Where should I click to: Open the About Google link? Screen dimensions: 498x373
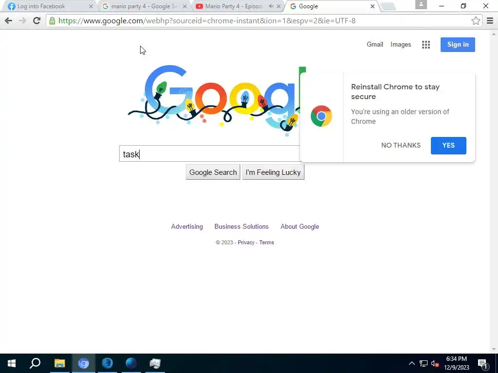coord(300,227)
